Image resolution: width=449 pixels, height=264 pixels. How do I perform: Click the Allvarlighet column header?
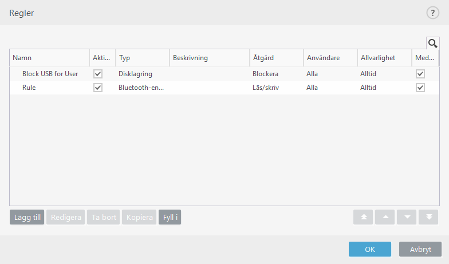[x=384, y=58]
